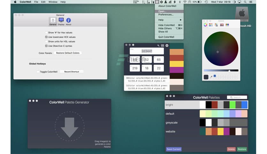
Task: Select the color palettes mode in Colors panel
Action: tap(216, 25)
